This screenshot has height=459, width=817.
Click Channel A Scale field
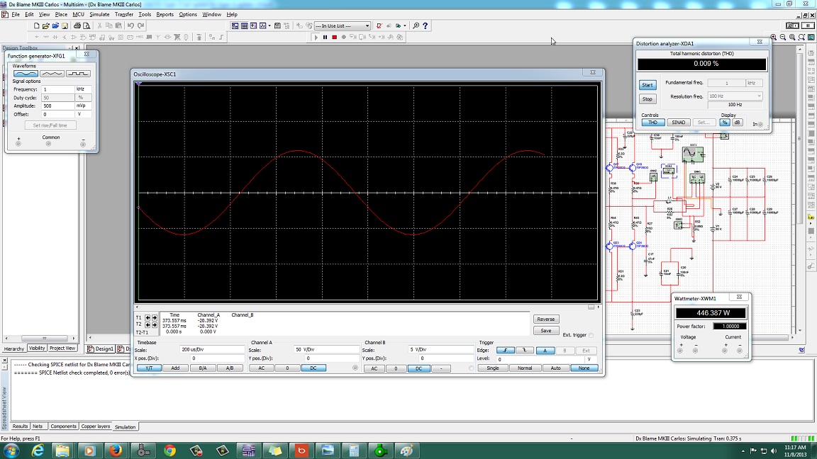click(x=326, y=350)
